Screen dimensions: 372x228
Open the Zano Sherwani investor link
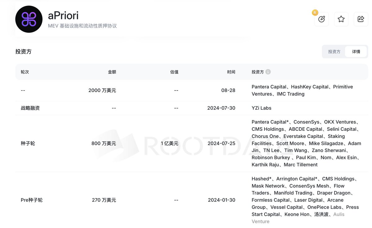(330, 150)
